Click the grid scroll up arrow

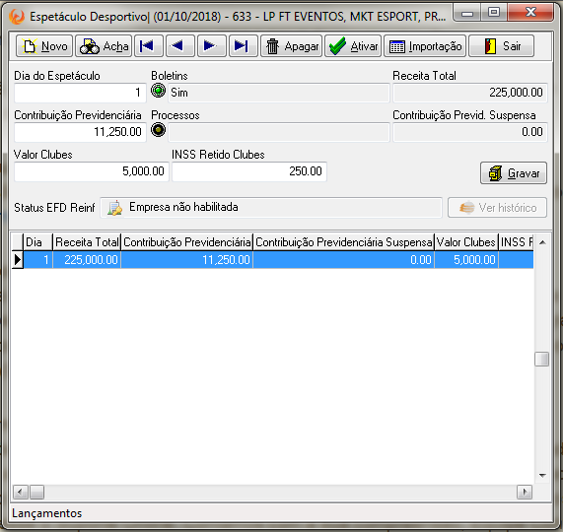542,242
